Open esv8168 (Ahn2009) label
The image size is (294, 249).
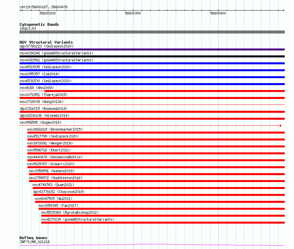37,88
